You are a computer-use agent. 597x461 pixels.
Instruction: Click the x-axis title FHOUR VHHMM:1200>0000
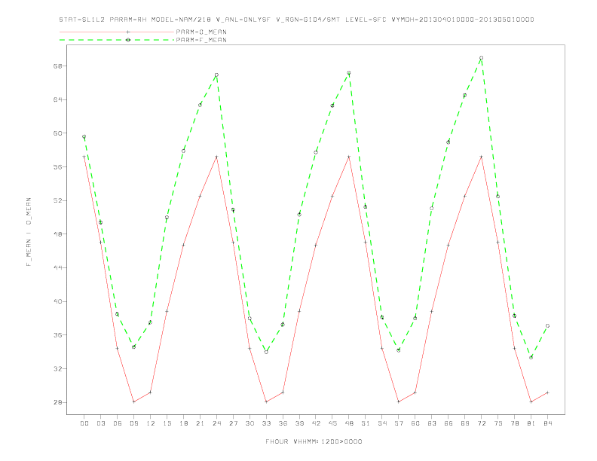pyautogui.click(x=314, y=441)
